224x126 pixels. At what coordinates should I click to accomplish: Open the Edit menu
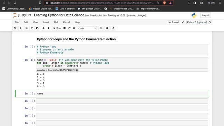26,22
